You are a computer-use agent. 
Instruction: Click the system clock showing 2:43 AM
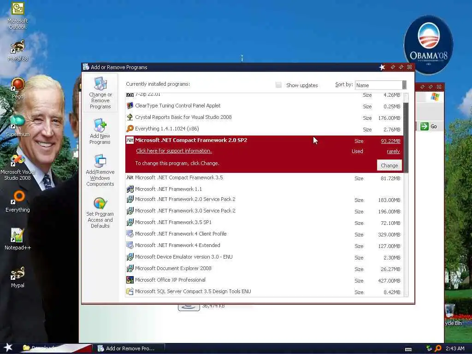point(455,348)
